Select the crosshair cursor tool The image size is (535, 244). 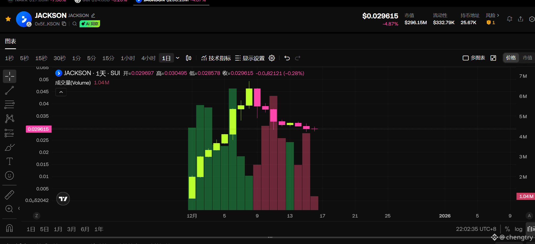click(9, 76)
